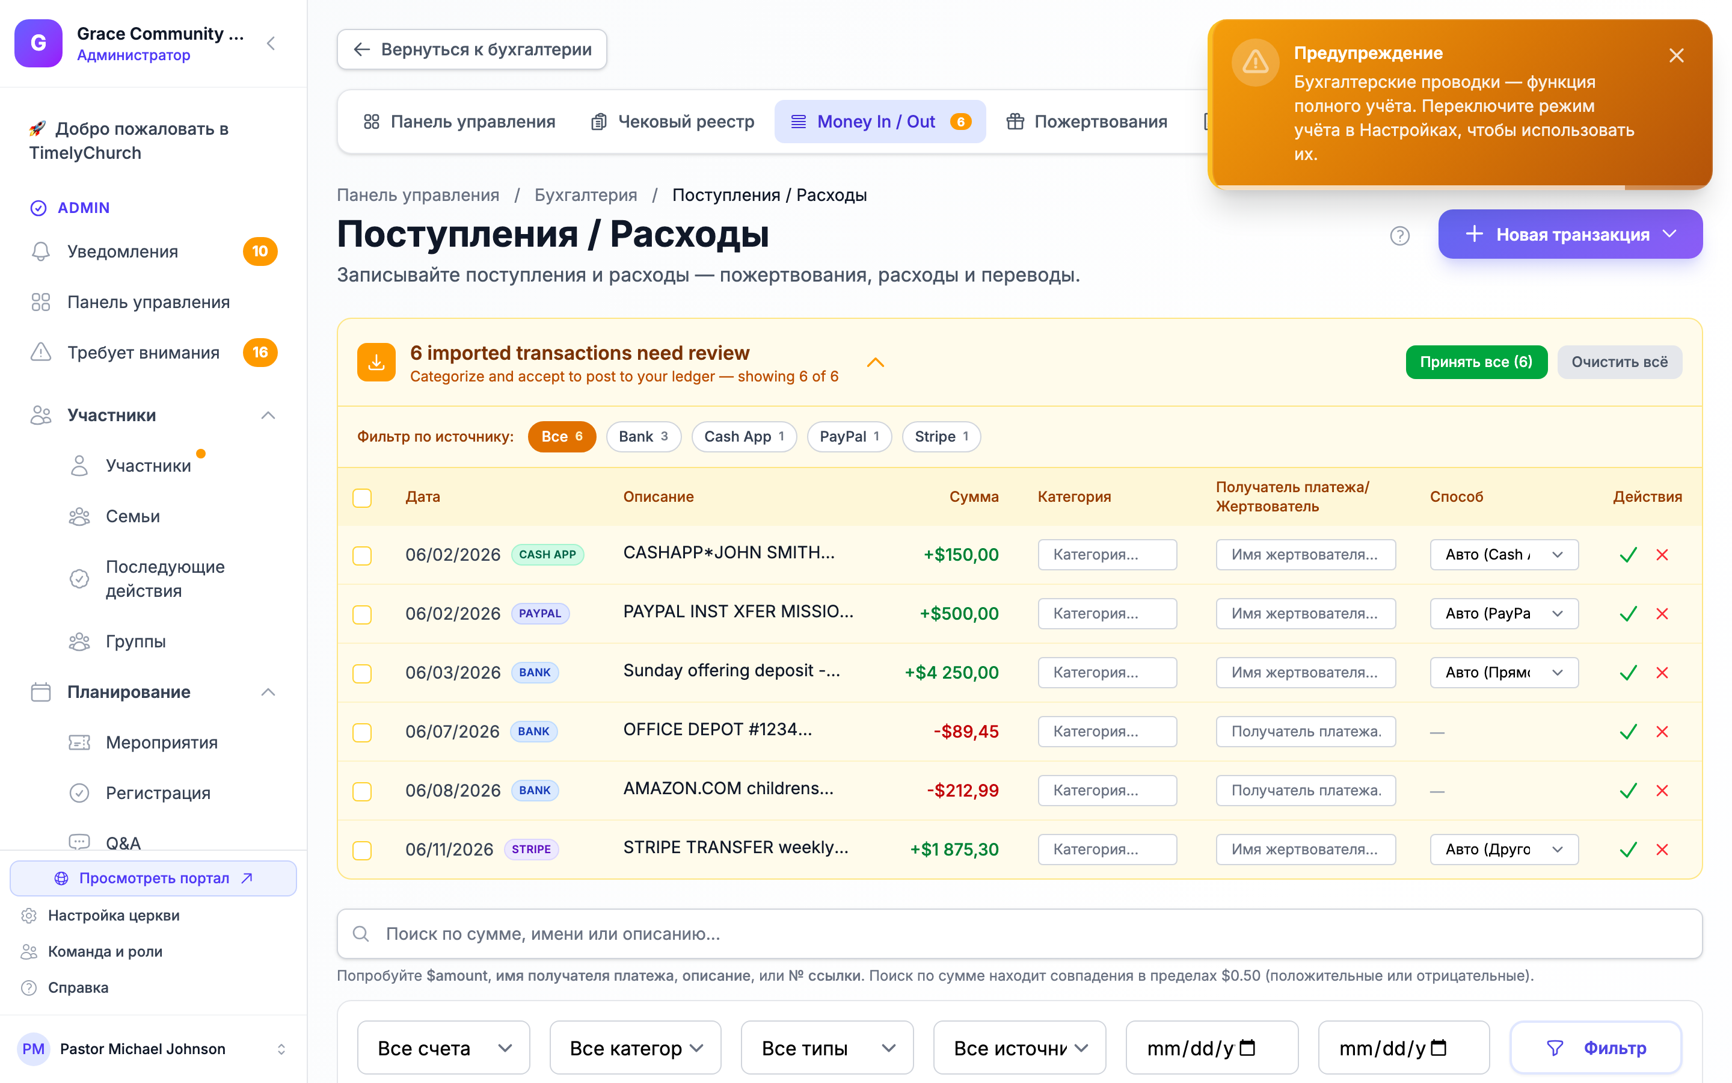Viewport: 1732px width, 1083px height.
Task: Filter by the Bank source chip
Action: point(643,437)
